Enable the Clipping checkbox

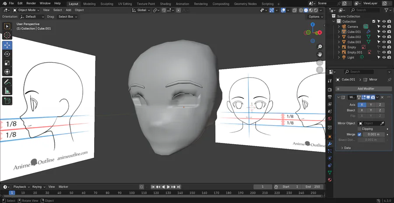point(359,129)
